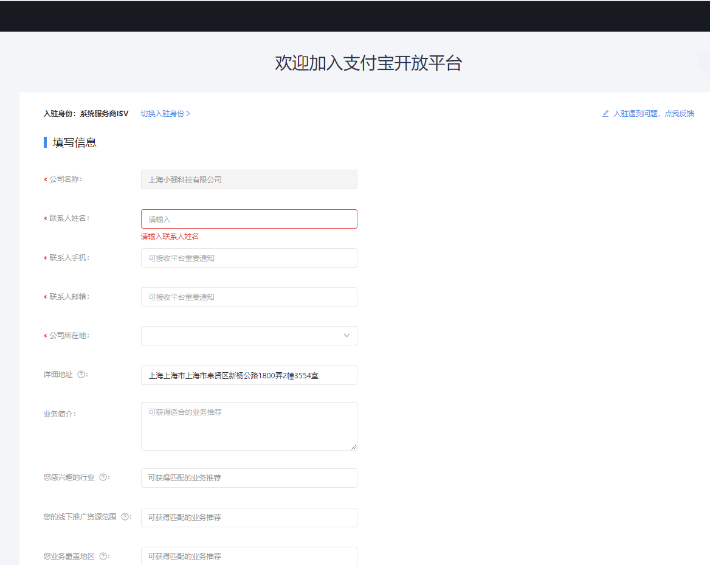Image resolution: width=710 pixels, height=565 pixels.
Task: Click the 公司名称 field showing 上海小强科技有限公司
Action: click(249, 179)
